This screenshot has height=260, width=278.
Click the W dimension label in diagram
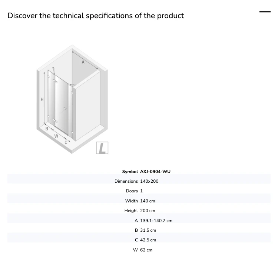pos(56,136)
